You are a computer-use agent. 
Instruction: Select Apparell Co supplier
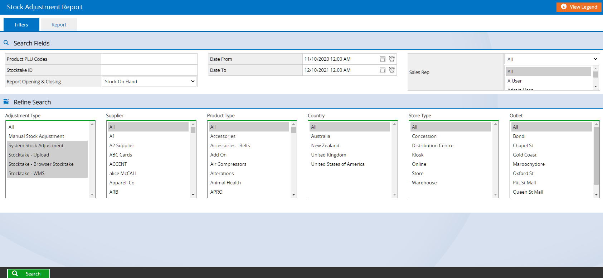coord(148,183)
